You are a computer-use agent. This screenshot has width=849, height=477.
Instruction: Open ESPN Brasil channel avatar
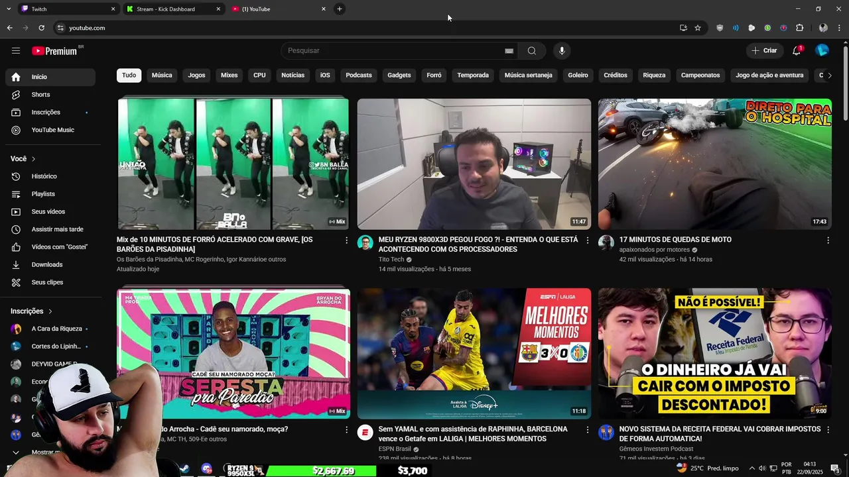tap(365, 433)
